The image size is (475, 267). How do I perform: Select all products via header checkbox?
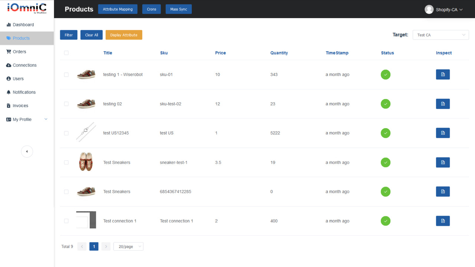click(66, 53)
